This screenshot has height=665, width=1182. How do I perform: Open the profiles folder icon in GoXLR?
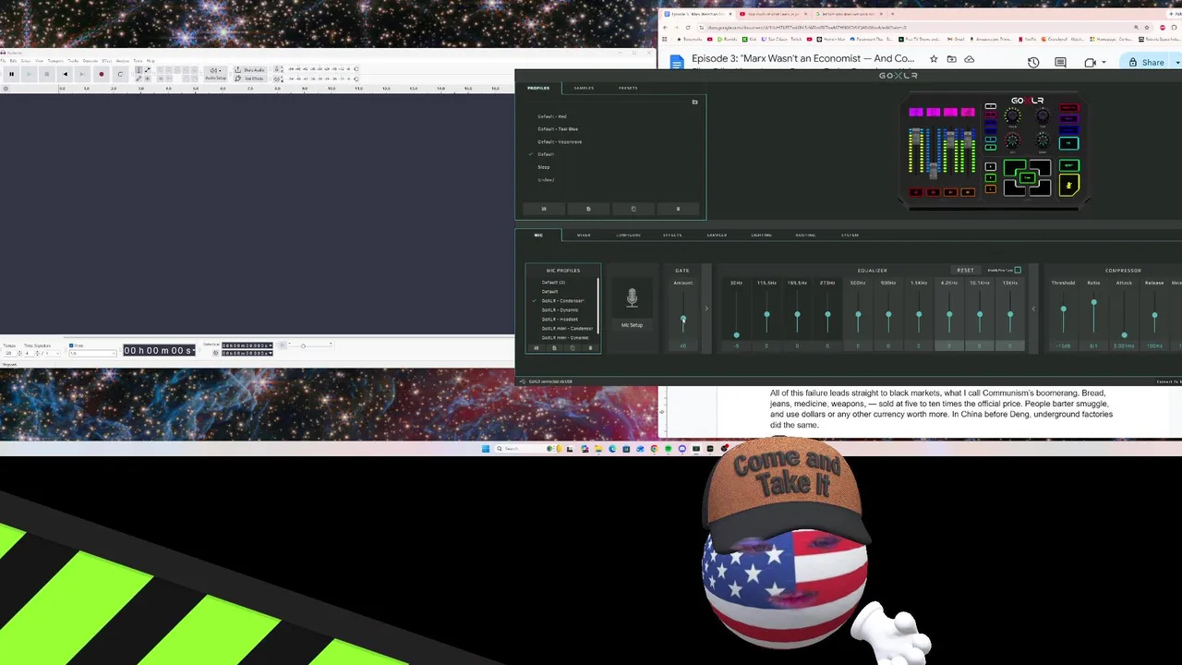(x=694, y=102)
